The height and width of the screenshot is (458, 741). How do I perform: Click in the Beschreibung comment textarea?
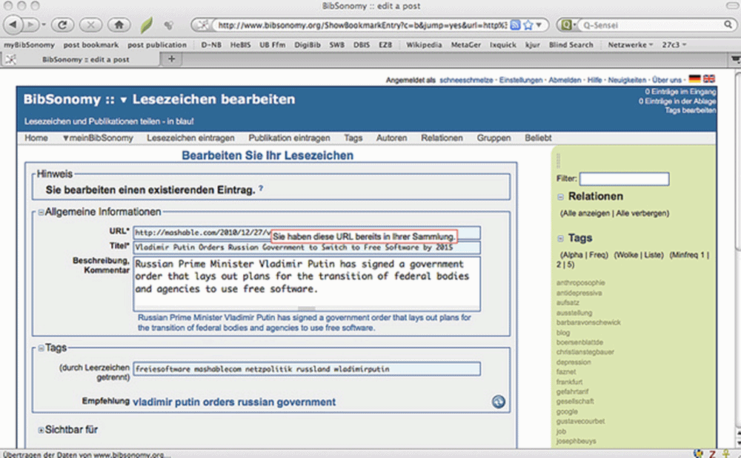click(x=307, y=284)
